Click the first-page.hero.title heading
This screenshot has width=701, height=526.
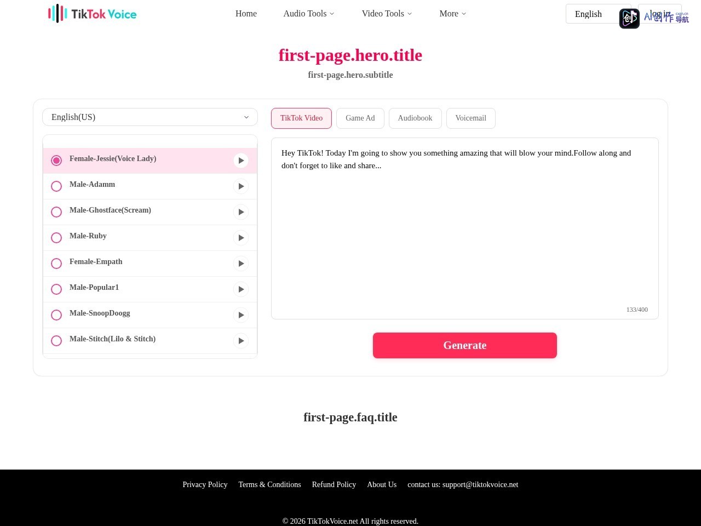pos(350,55)
